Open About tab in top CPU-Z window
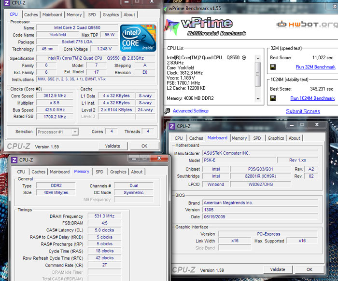Screen dimensions: 338x281 (129, 14)
